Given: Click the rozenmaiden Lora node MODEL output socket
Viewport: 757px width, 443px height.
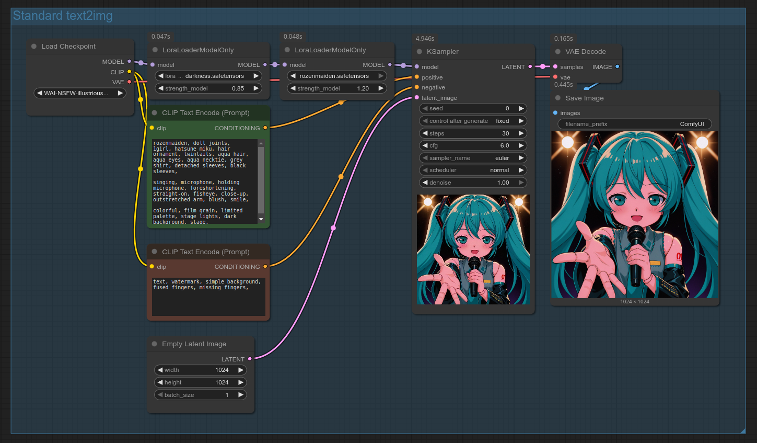Looking at the screenshot, I should click(x=390, y=65).
